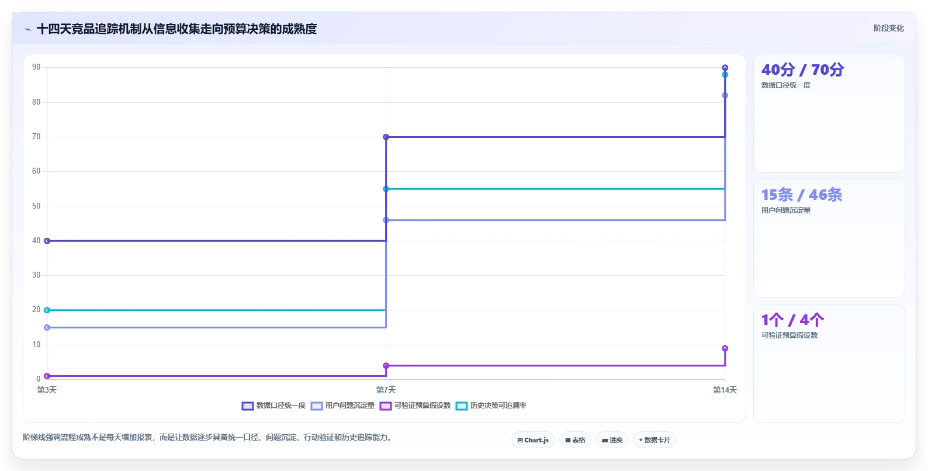Click the 用户问题沉淀量 point at 82 on 第14天
Image resolution: width=928 pixels, height=471 pixels.
click(x=725, y=95)
